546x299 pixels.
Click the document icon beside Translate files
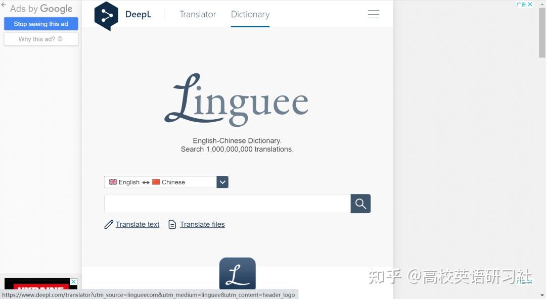click(x=172, y=224)
